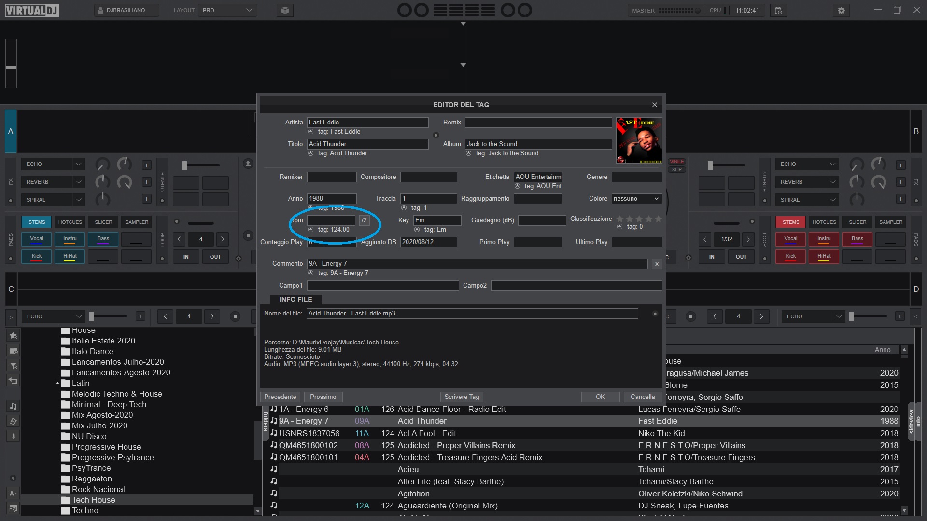Clear the comment with the x button
This screenshot has height=521, width=927.
point(657,264)
